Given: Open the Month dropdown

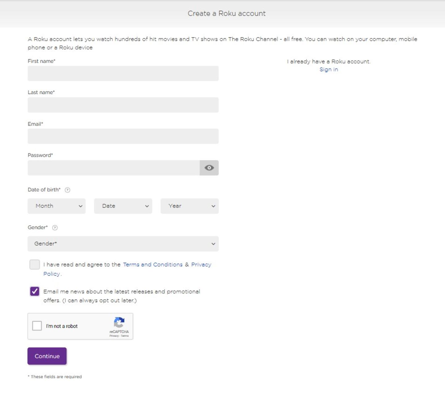Looking at the screenshot, I should coord(57,206).
